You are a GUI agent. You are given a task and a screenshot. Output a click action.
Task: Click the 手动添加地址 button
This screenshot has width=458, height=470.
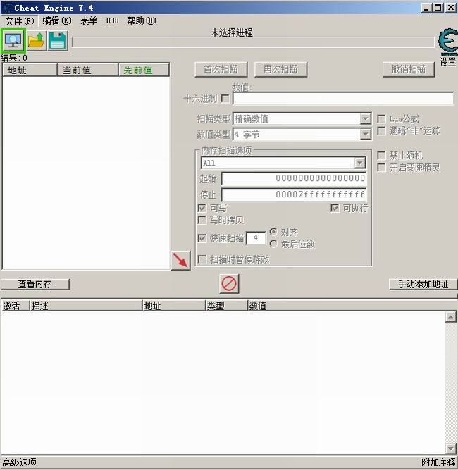(x=423, y=284)
